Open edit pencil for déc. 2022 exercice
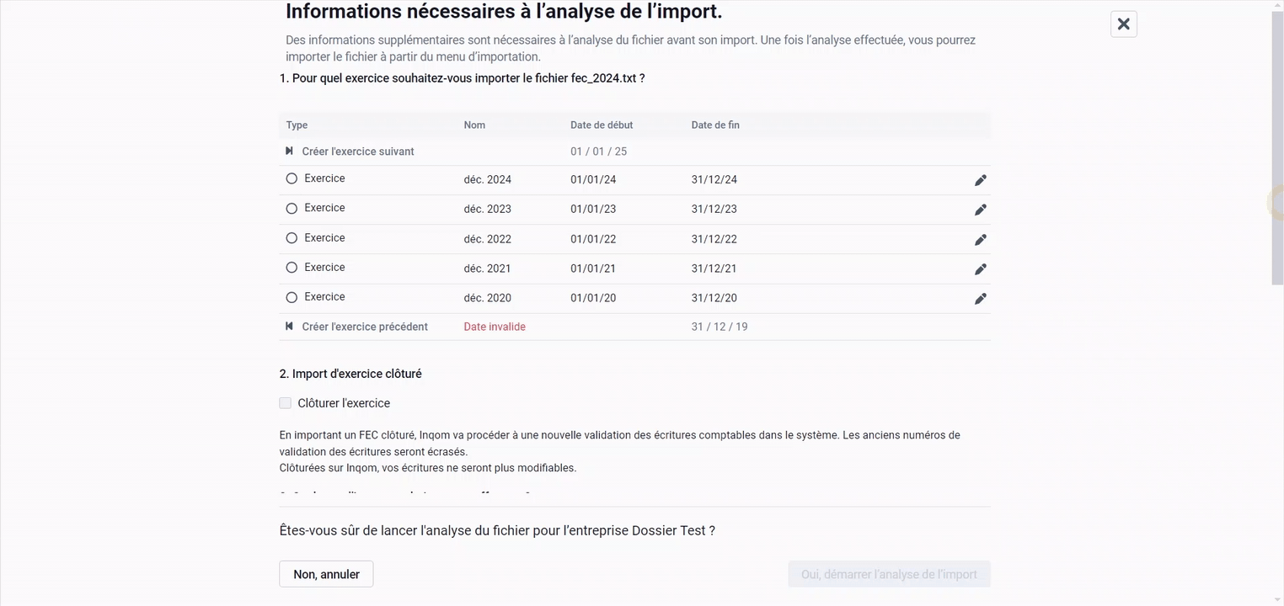1284x606 pixels. [x=980, y=240]
